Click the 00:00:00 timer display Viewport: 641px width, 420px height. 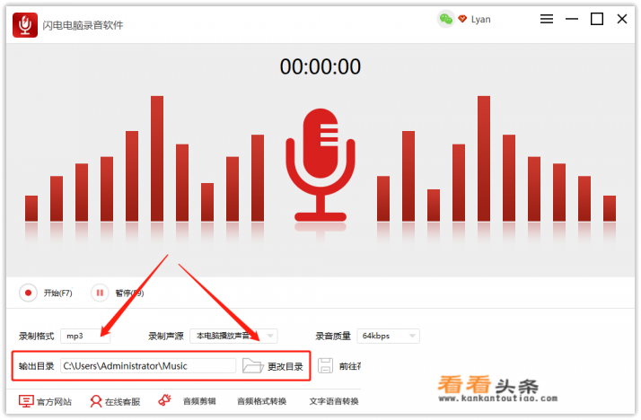[x=320, y=66]
